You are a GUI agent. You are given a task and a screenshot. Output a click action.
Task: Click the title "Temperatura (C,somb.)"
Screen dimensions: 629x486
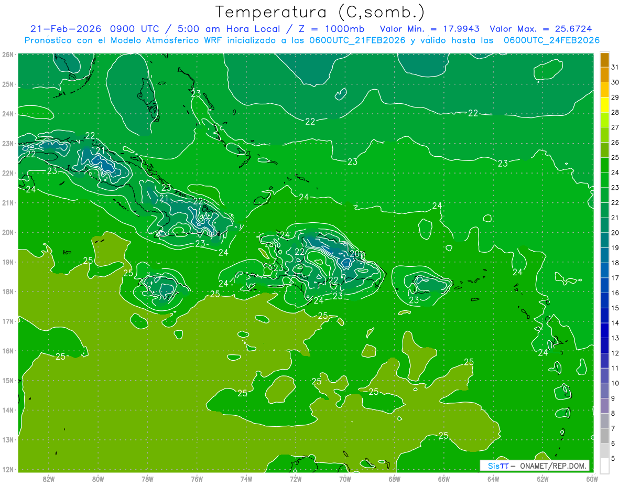[320, 12]
